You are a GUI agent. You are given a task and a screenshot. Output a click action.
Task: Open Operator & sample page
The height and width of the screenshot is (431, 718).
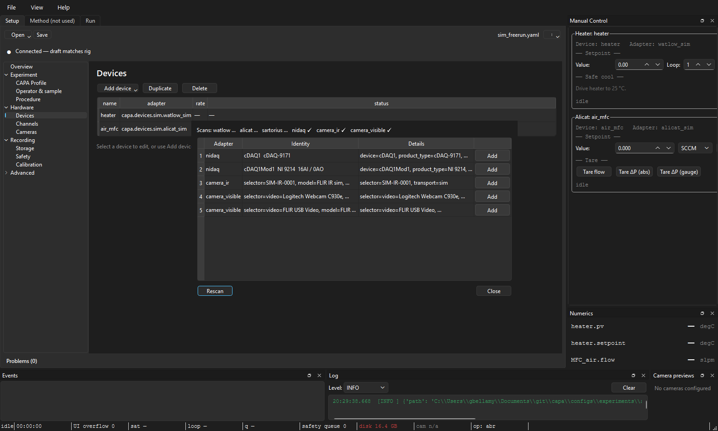coord(39,91)
